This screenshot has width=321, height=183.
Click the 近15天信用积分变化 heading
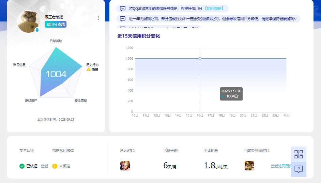pyautogui.click(x=139, y=36)
